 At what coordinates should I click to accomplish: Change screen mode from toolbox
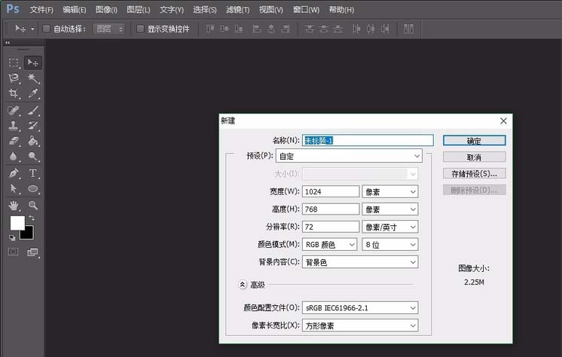coord(32,252)
